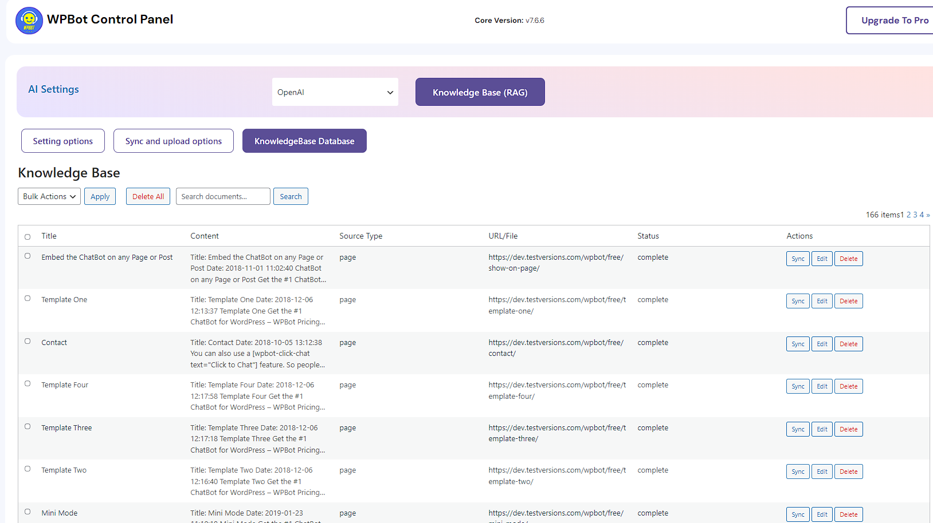Edit the Contact document entry
This screenshot has width=933, height=523.
822,344
